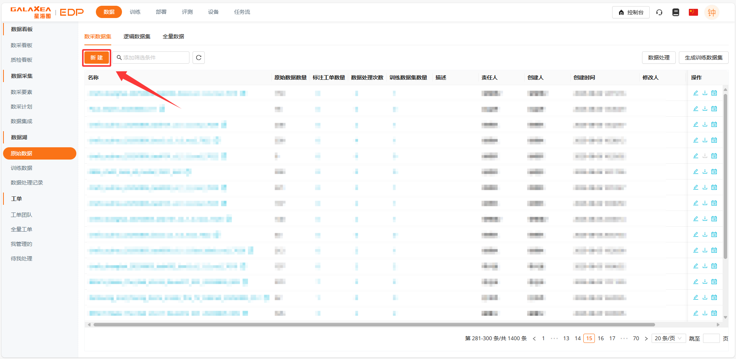This screenshot has width=736, height=359.
Task: Select 训练数据 in the left sidebar
Action: 21,168
